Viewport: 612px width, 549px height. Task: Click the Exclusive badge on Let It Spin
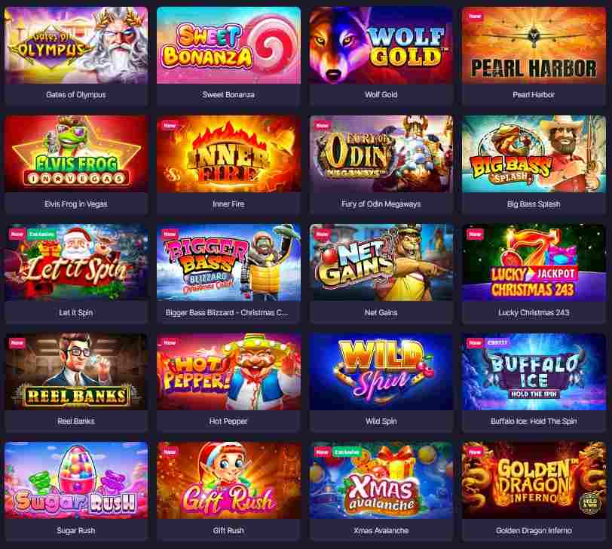click(x=41, y=235)
